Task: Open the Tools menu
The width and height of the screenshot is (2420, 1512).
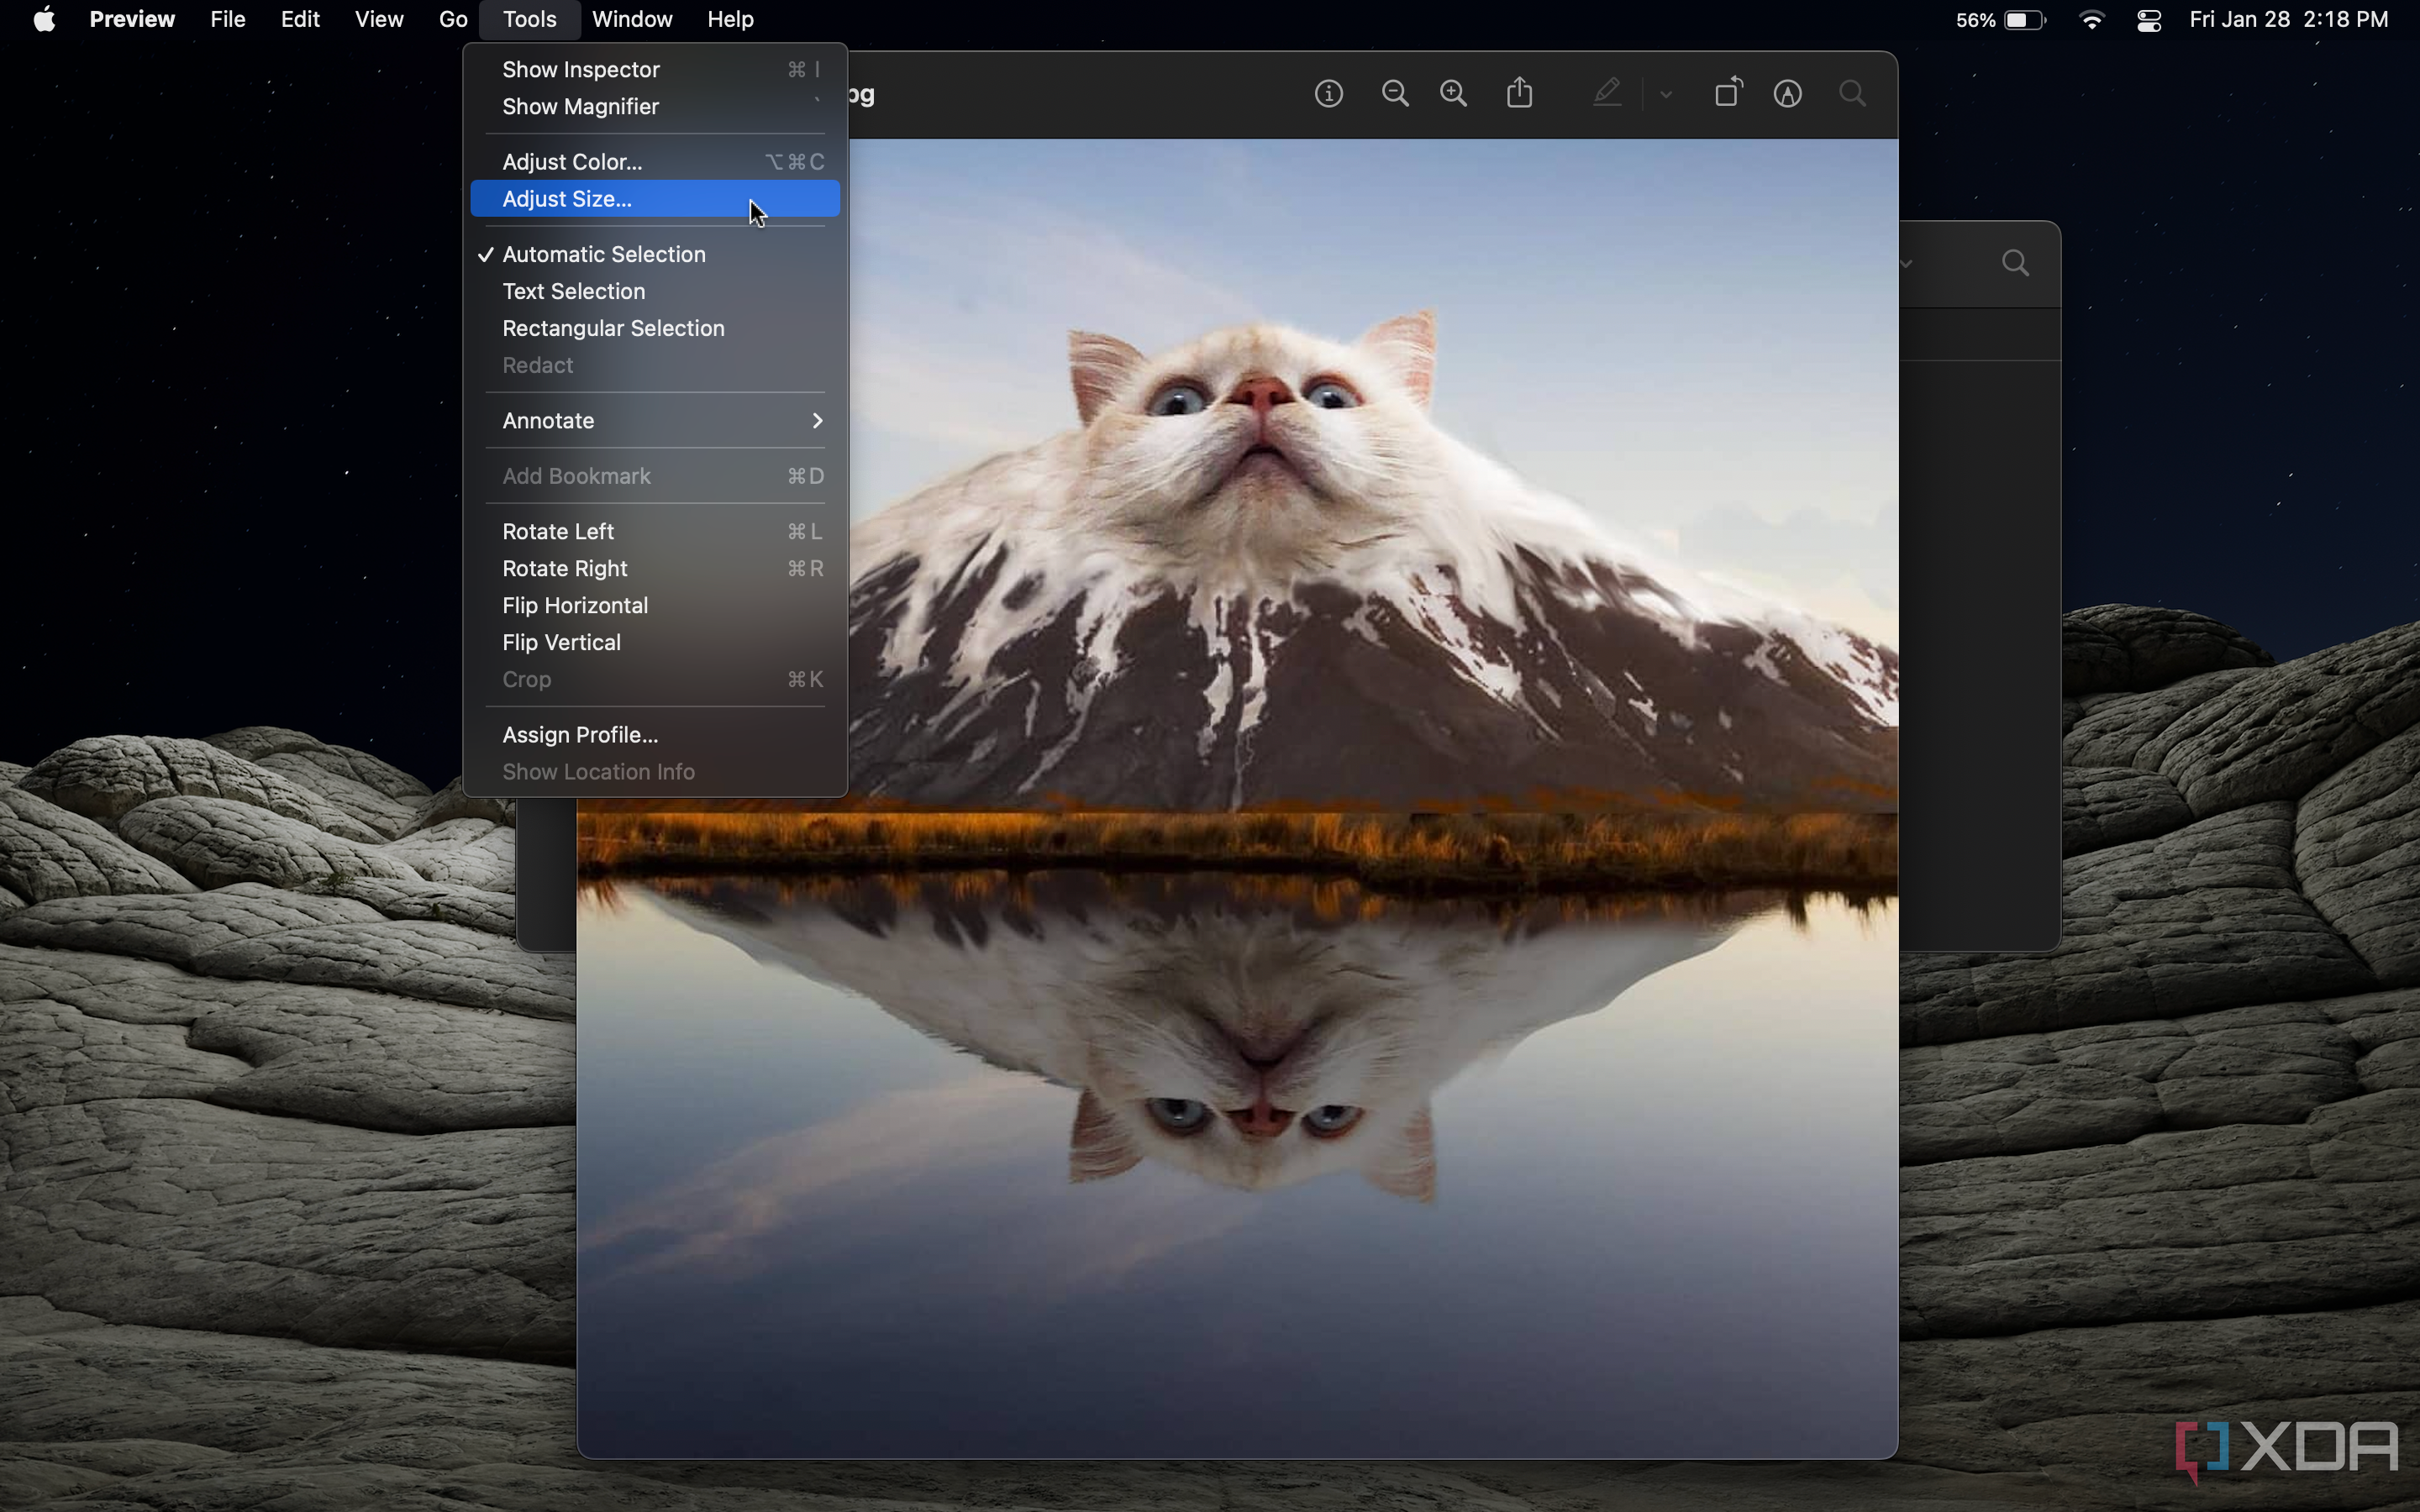Action: coord(528,19)
